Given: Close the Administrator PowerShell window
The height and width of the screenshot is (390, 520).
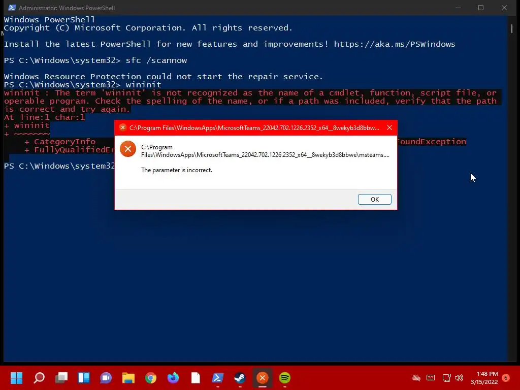Looking at the screenshot, I should (x=504, y=8).
